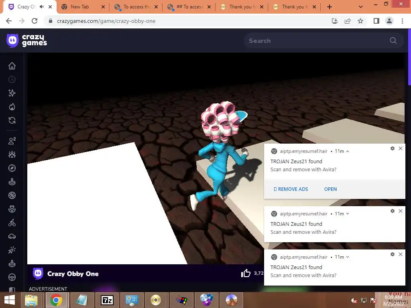Image resolution: width=411 pixels, height=308 pixels.
Task: Open the Windows Start button
Action: click(10, 300)
